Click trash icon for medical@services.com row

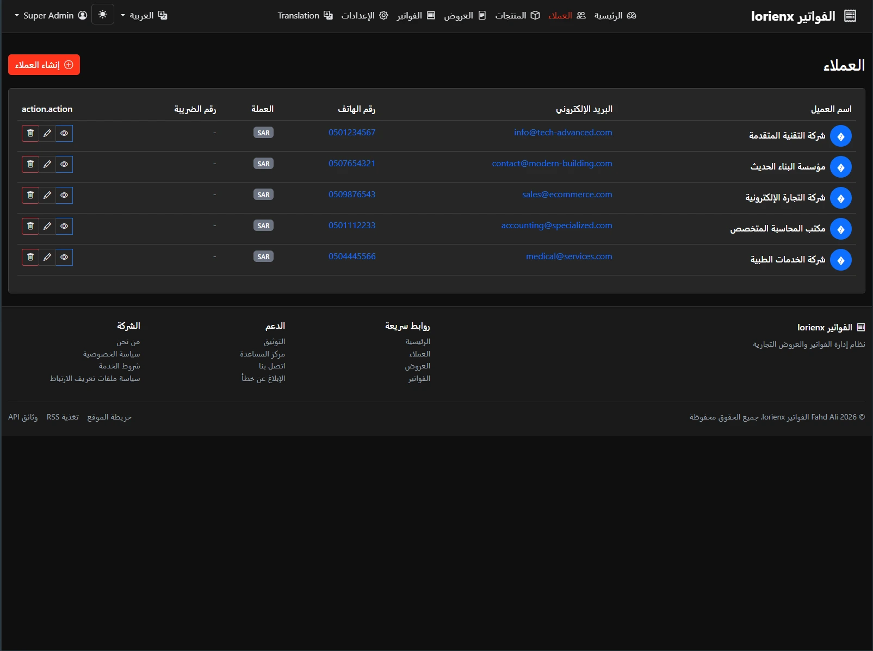click(30, 257)
